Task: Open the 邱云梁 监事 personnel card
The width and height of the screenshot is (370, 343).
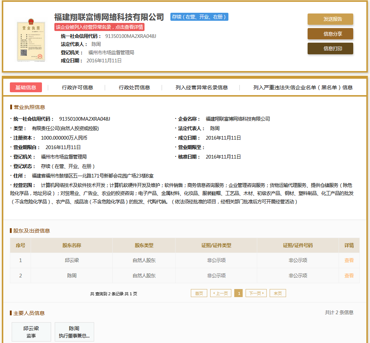Action: (x=31, y=332)
